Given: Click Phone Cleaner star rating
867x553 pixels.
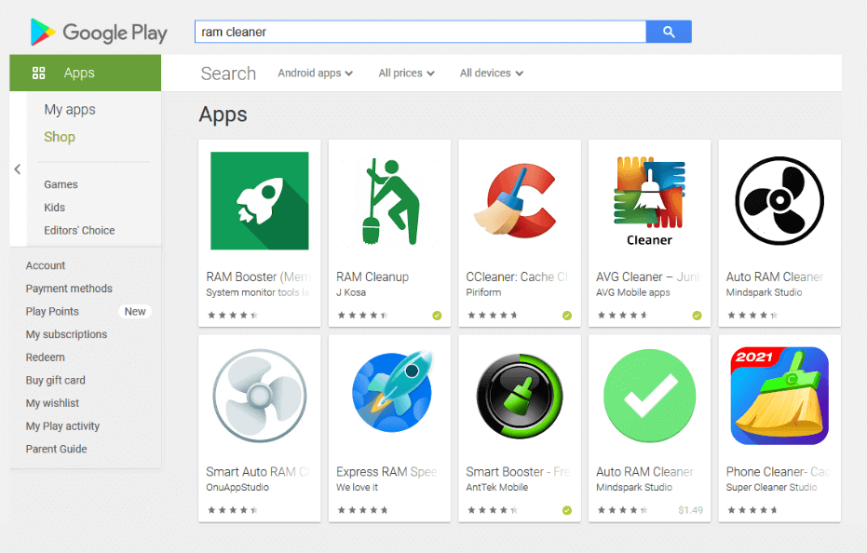Looking at the screenshot, I should pyautogui.click(x=752, y=510).
